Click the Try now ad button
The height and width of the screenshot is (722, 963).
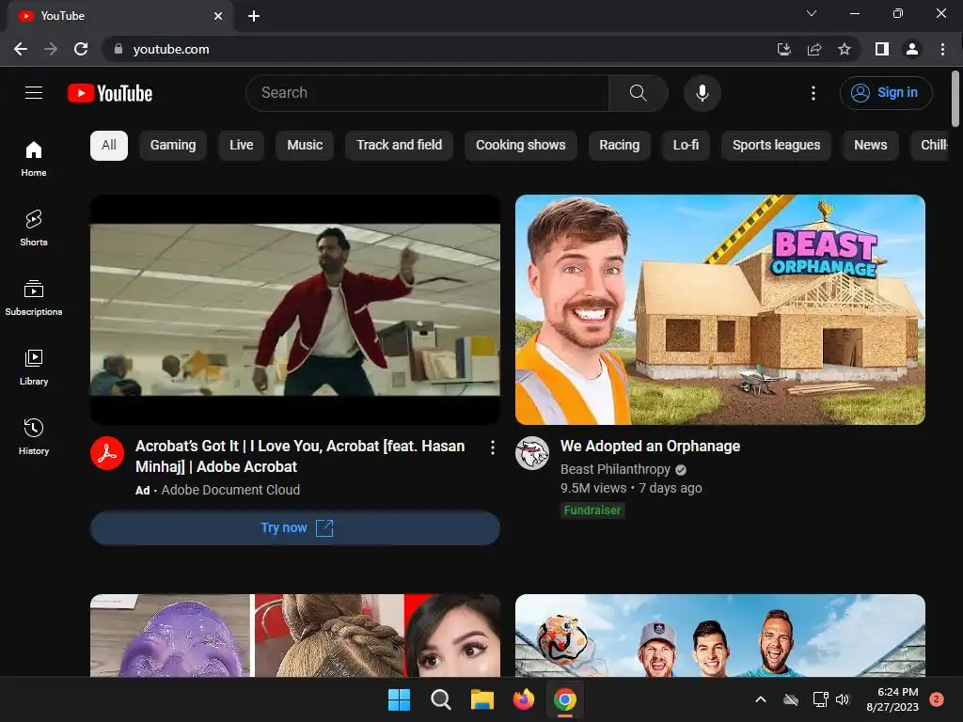[x=294, y=528]
